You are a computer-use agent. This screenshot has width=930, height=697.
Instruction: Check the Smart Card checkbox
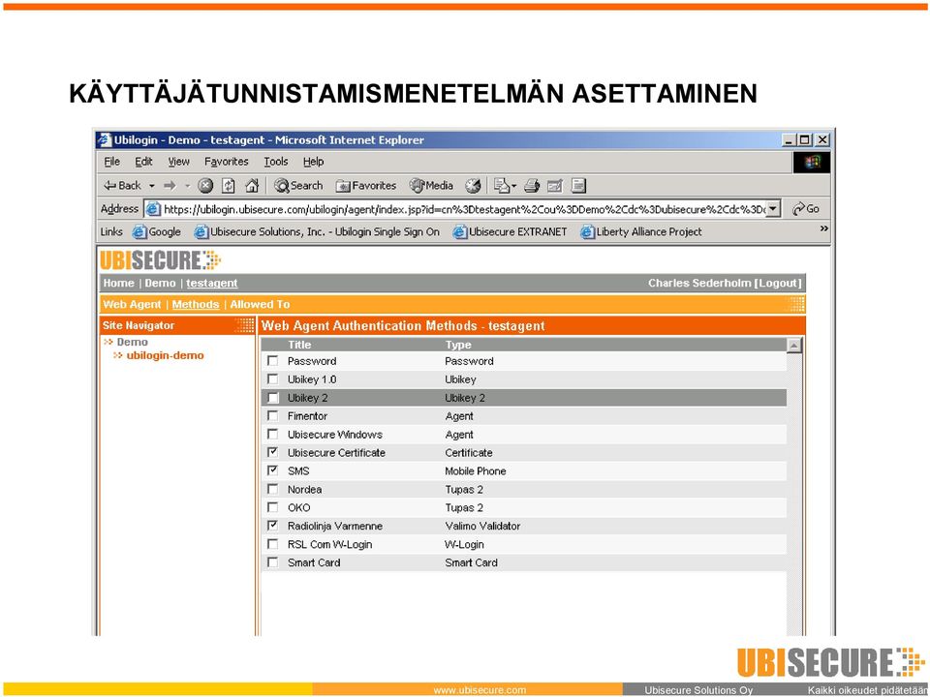click(x=273, y=561)
